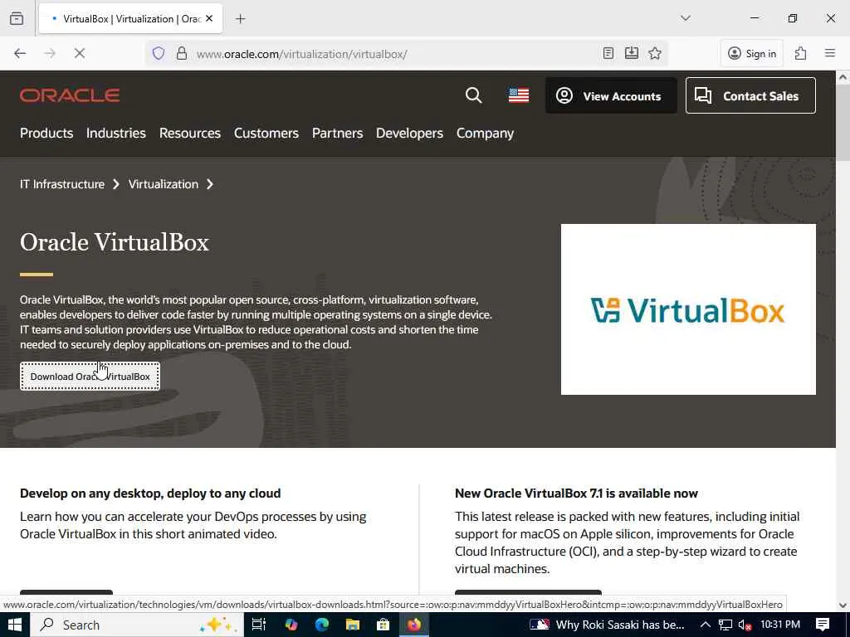Screen dimensions: 850x637
Task: Expand the list all tabs dropdown
Action: (685, 18)
